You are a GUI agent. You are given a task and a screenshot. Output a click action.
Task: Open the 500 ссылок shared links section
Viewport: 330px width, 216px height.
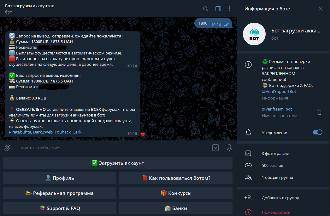(x=273, y=165)
